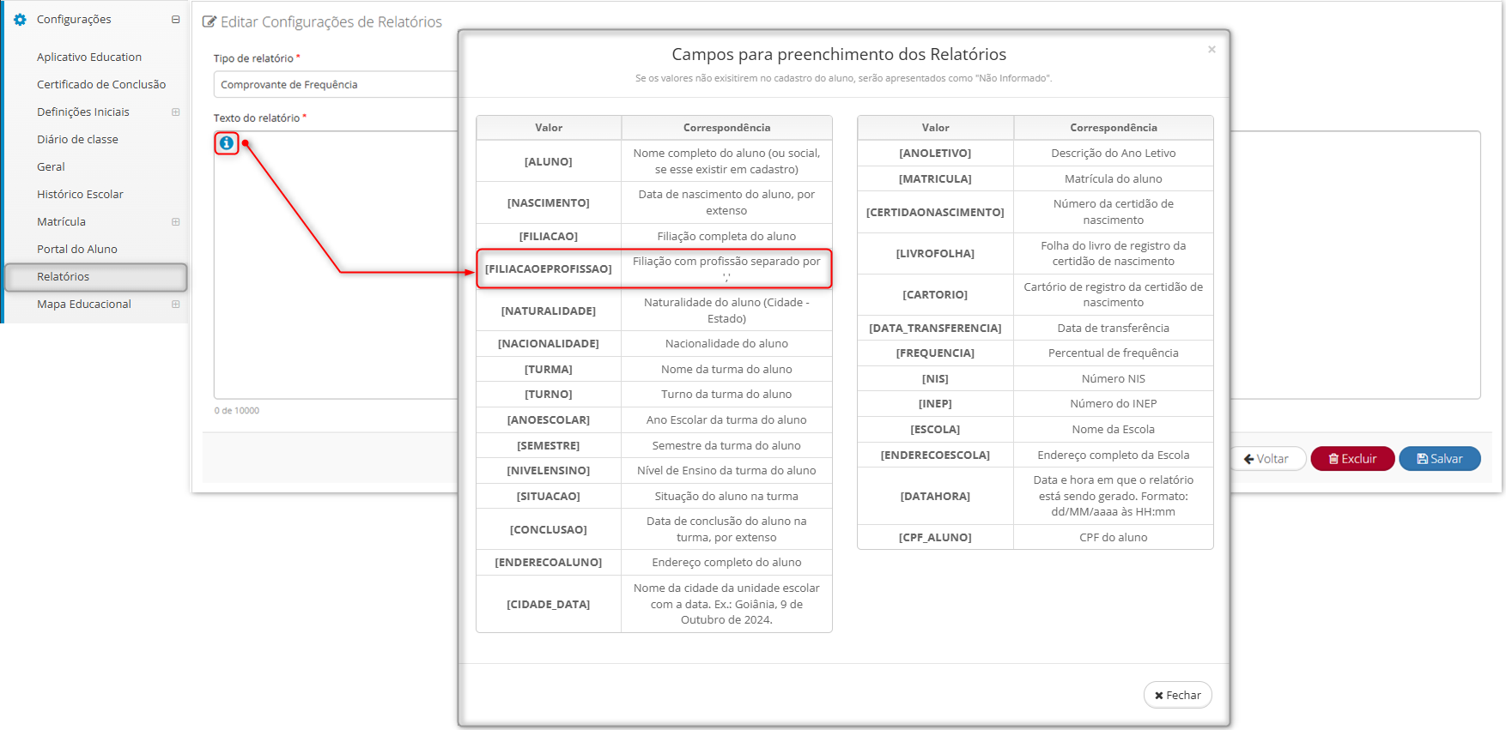Select the [NIVELENSINO] value cell

tap(549, 470)
